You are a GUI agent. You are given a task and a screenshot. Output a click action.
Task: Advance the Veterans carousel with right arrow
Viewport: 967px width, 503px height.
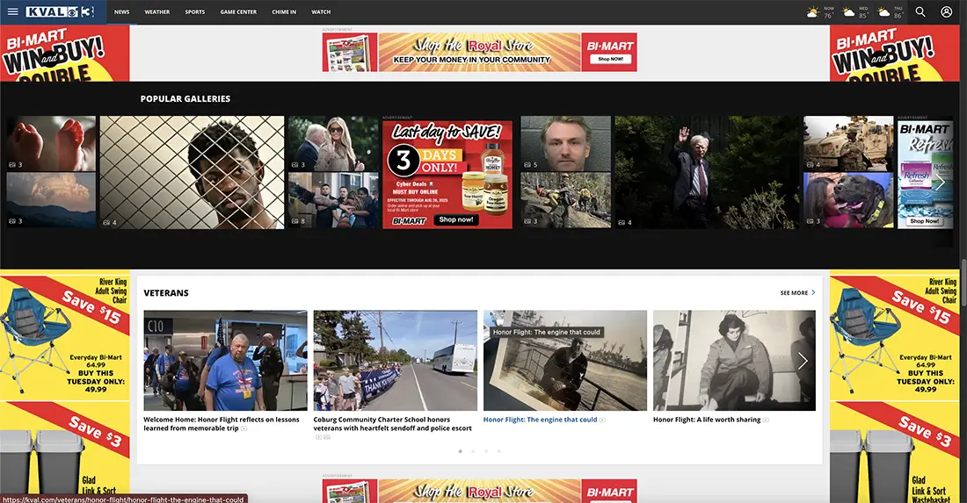(x=803, y=361)
